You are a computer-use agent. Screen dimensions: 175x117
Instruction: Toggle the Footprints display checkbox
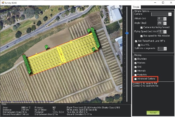pyautogui.click(x=135, y=74)
